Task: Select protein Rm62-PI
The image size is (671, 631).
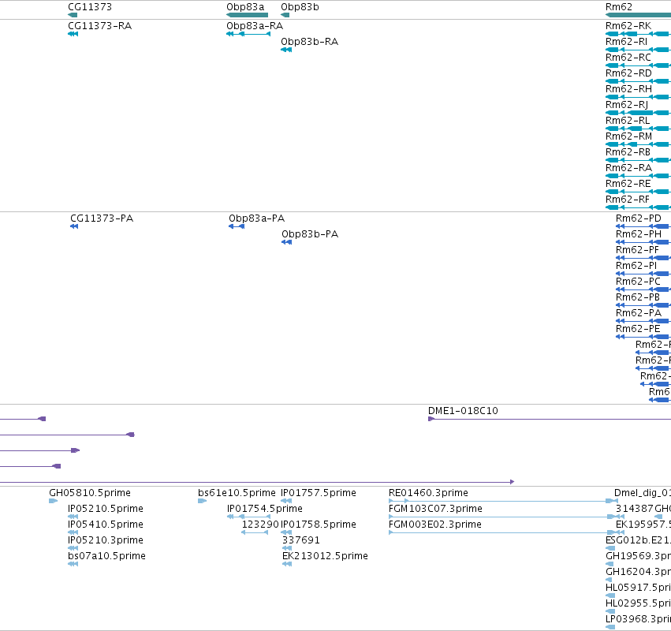Action: pos(636,267)
